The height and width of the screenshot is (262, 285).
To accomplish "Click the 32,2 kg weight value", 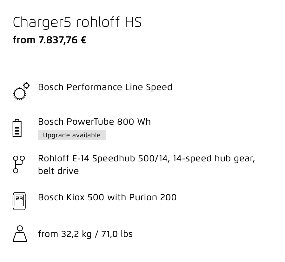I will coord(76,234).
